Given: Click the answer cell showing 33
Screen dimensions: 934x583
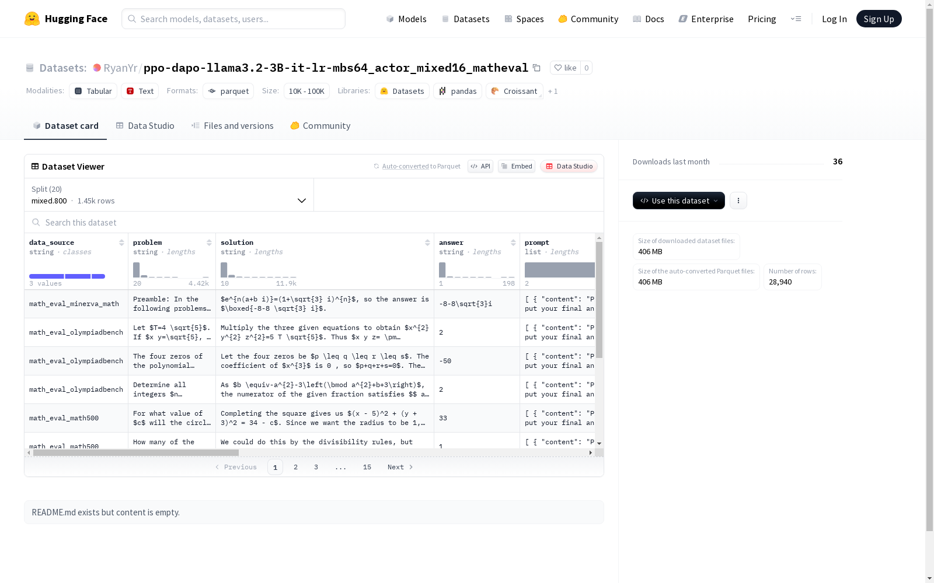Looking at the screenshot, I should click(x=477, y=418).
